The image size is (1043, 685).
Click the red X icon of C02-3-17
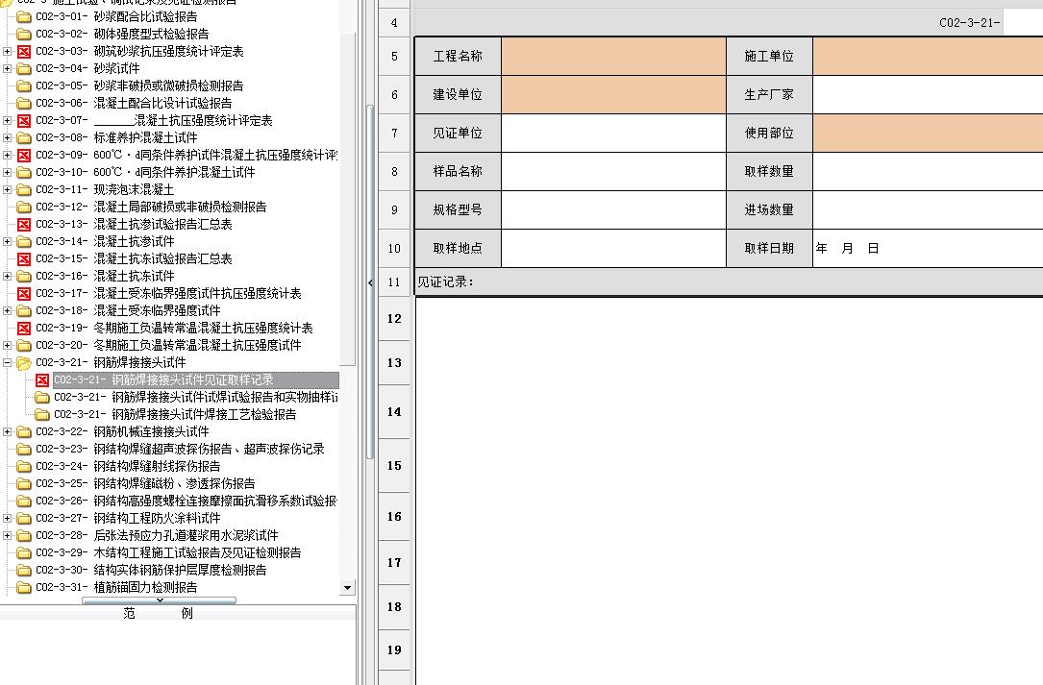pos(24,294)
